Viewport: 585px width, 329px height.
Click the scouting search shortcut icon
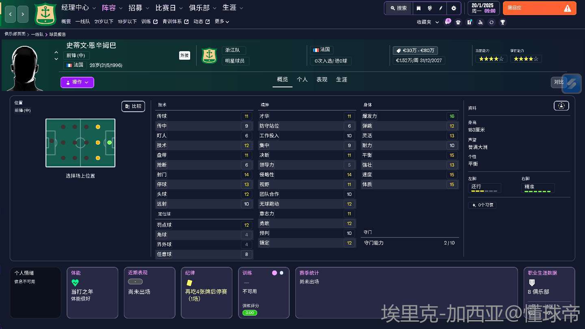(x=481, y=22)
